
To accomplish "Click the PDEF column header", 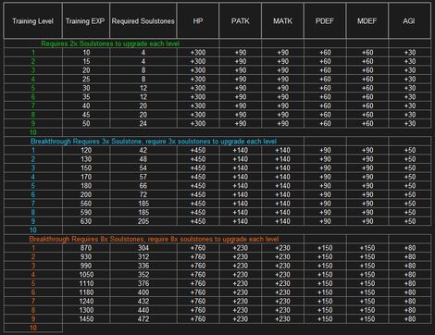I will pyautogui.click(x=325, y=21).
